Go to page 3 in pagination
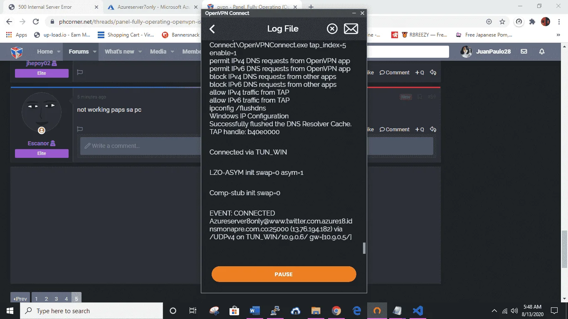This screenshot has height=319, width=568. [56, 299]
